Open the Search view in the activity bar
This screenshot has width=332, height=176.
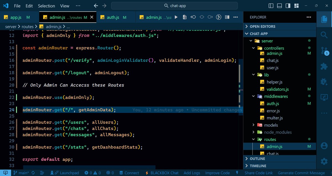(324, 35)
